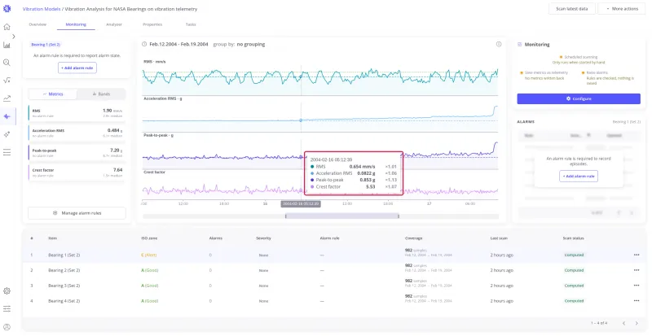Click the Configure monitoring button

coord(579,99)
